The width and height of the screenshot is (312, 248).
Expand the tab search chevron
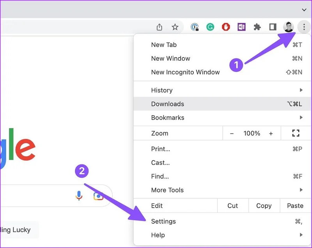click(x=304, y=10)
